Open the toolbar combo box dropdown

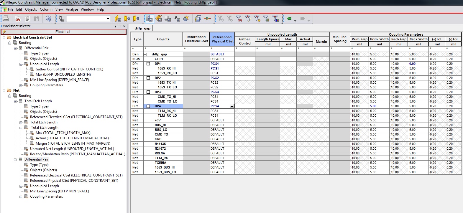pos(108,19)
